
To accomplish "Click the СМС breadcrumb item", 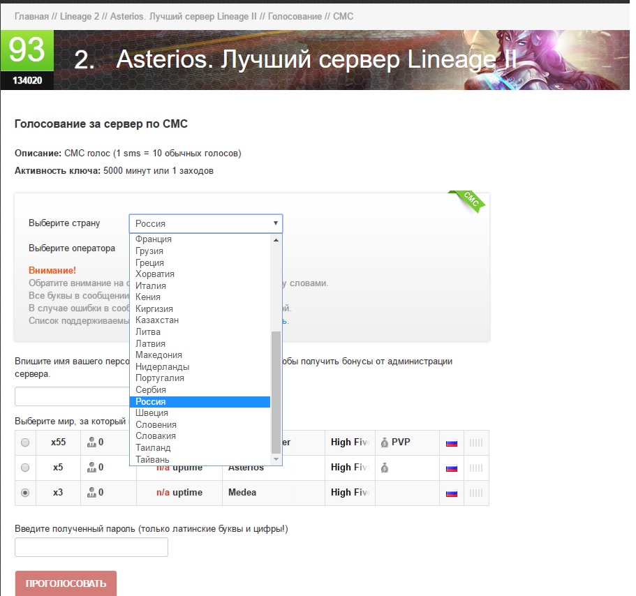I will pyautogui.click(x=343, y=17).
